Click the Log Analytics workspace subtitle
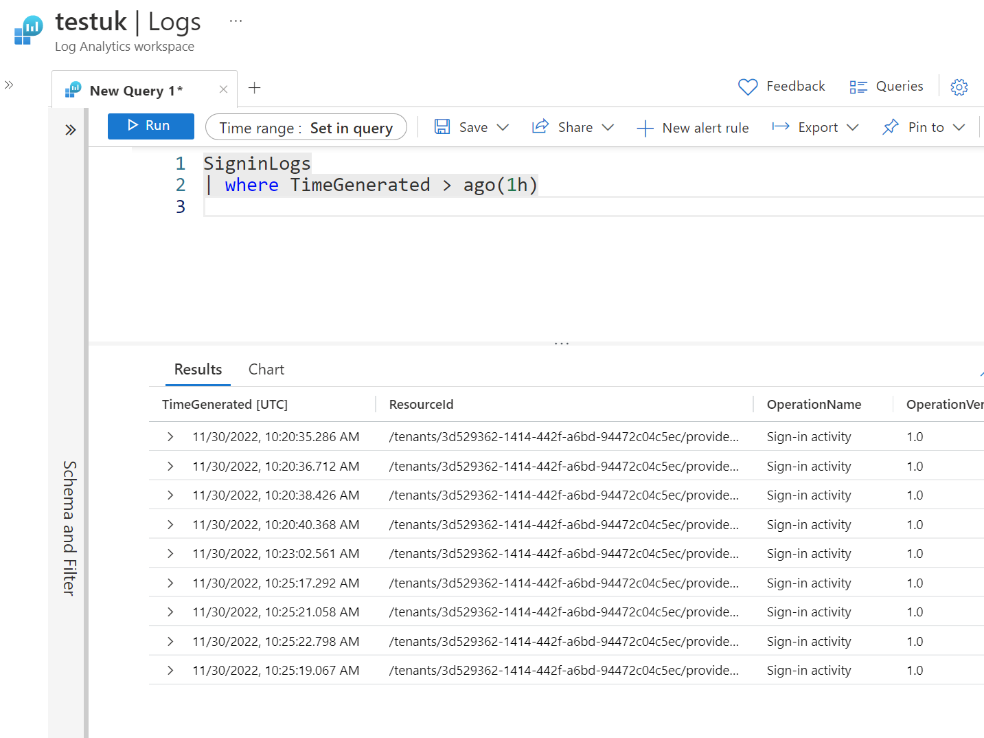 pyautogui.click(x=124, y=47)
